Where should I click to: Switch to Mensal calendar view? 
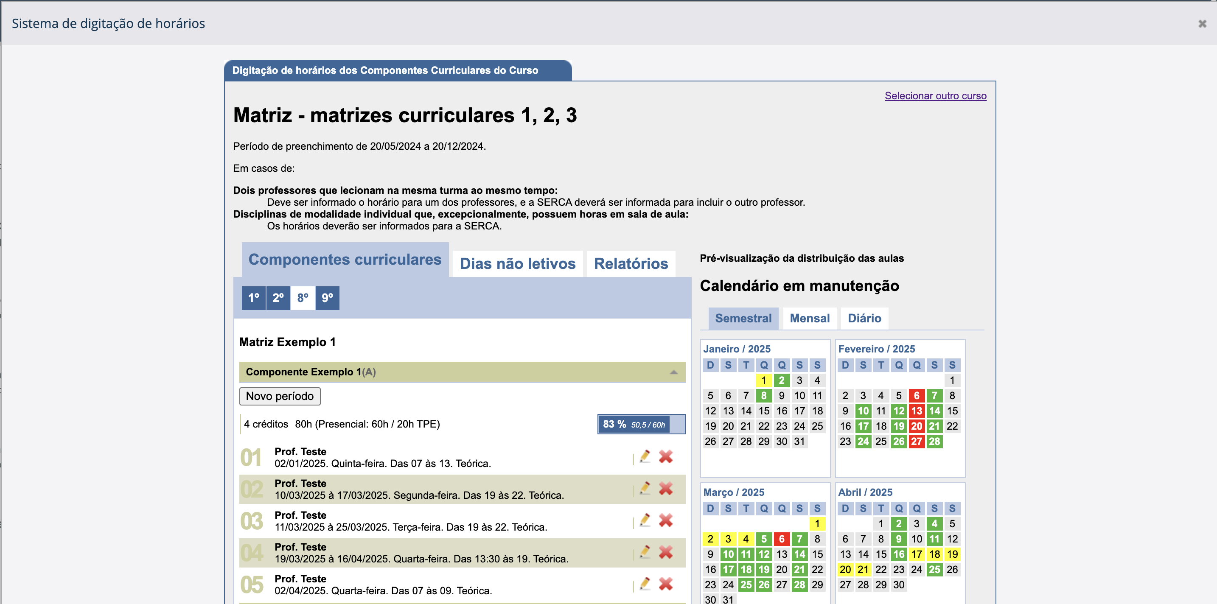810,318
